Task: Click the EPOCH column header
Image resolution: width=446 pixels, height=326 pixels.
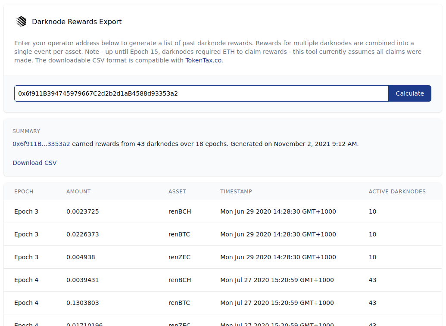Action: click(24, 192)
